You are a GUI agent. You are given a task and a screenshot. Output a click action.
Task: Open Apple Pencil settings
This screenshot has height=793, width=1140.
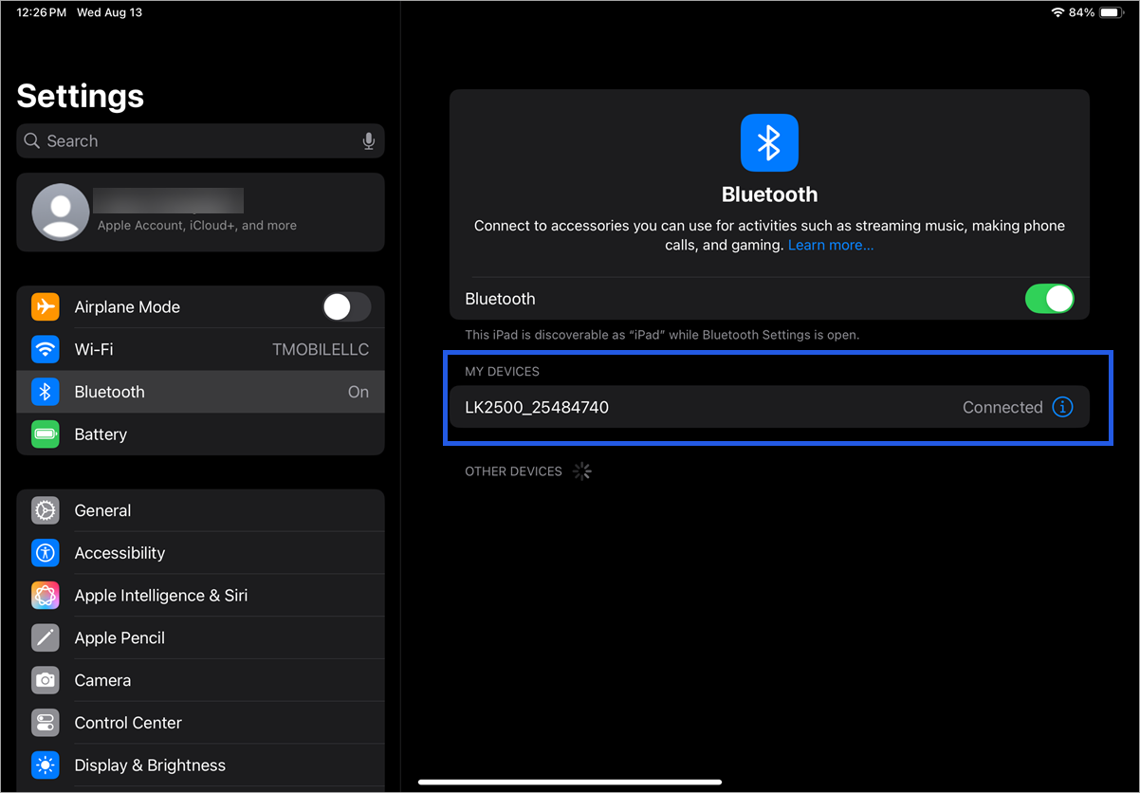[x=200, y=637]
